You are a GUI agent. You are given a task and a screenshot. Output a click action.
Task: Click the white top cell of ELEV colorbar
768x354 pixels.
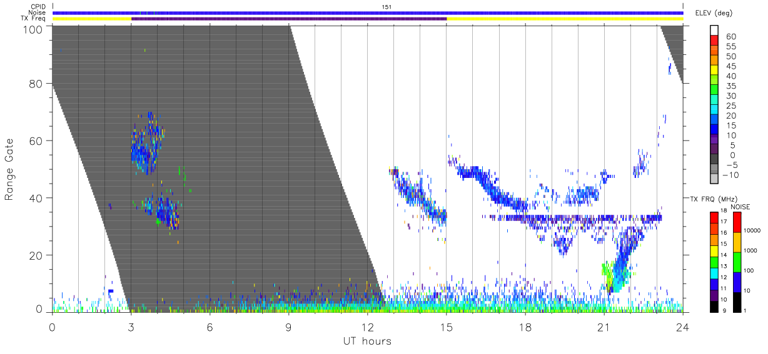click(714, 31)
